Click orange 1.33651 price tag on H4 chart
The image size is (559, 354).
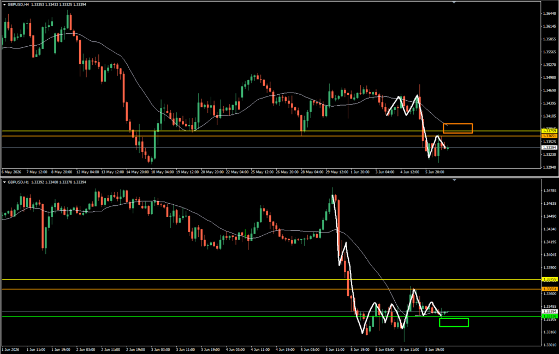coord(549,136)
